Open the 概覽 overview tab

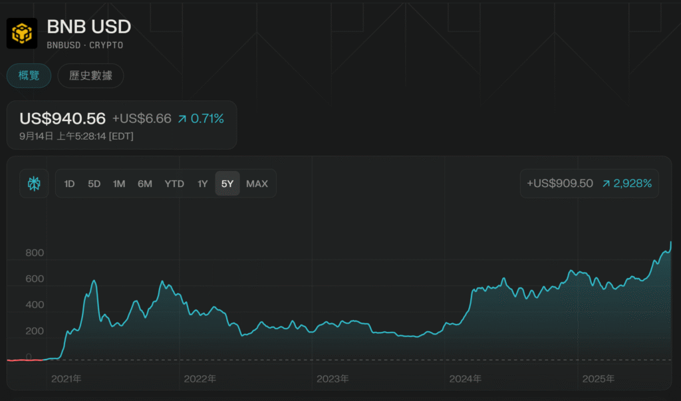pos(29,76)
